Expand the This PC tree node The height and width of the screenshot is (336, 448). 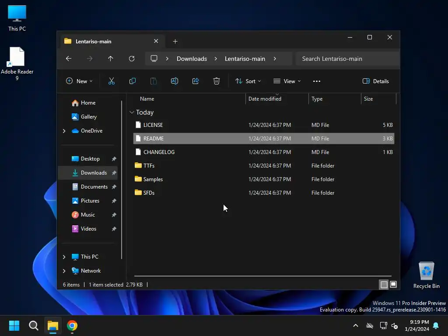64,257
